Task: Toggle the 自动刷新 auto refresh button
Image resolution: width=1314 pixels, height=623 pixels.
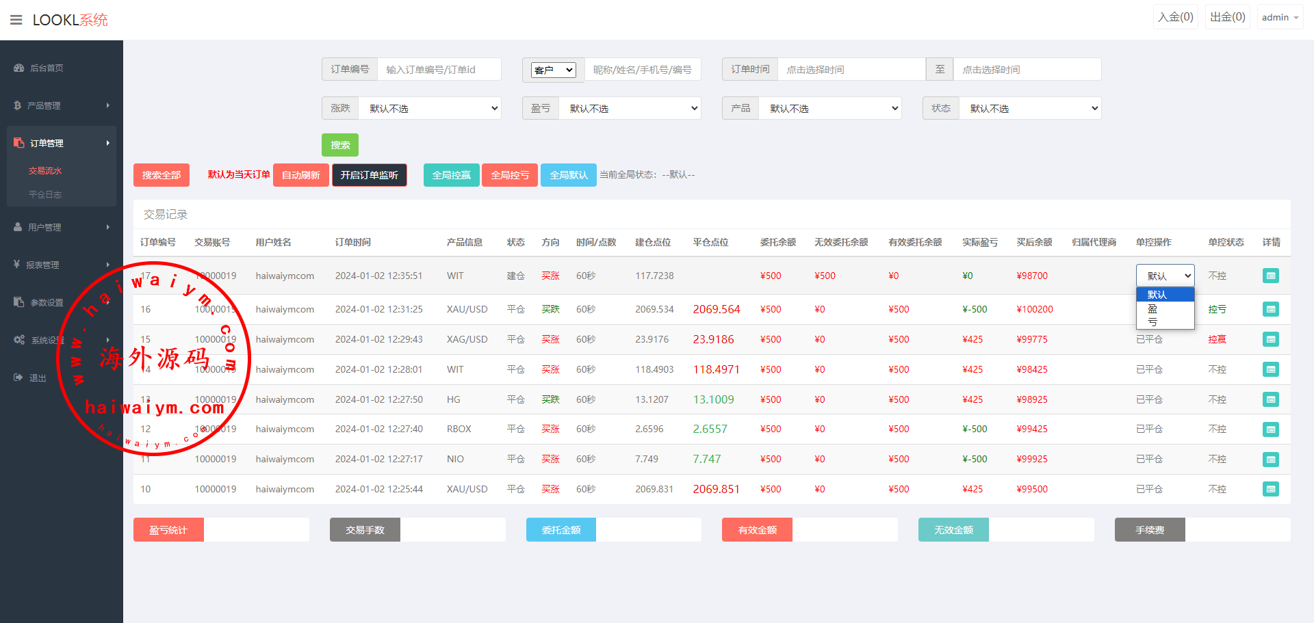Action: [x=301, y=175]
